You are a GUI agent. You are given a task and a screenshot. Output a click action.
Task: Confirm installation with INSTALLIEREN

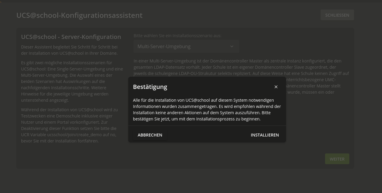tap(265, 135)
